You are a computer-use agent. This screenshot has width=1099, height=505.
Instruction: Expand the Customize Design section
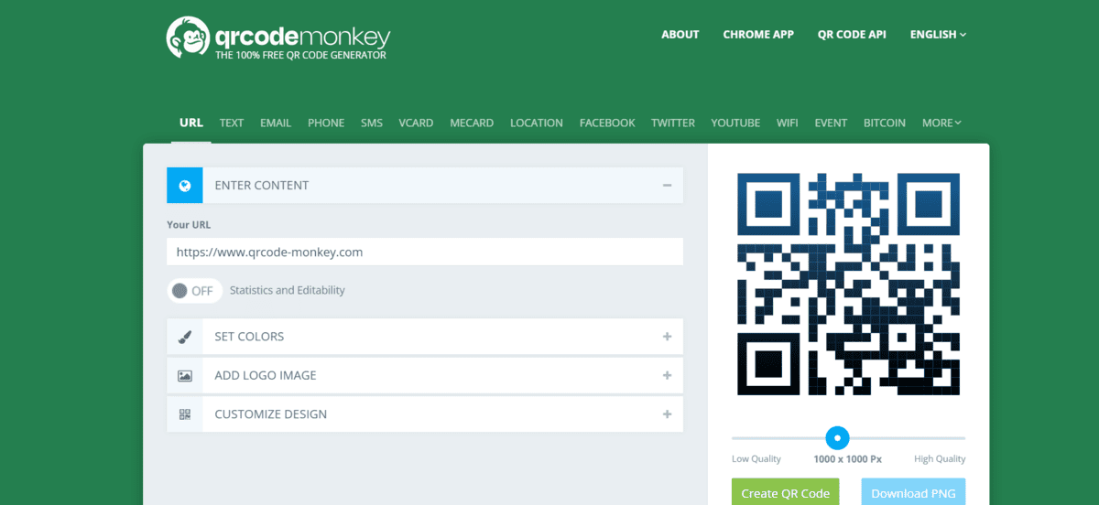coord(667,414)
